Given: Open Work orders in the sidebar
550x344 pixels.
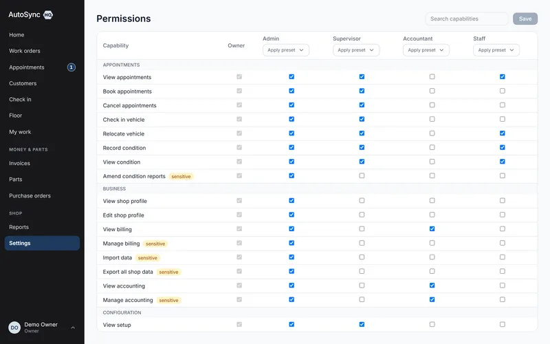Looking at the screenshot, I should pyautogui.click(x=42, y=51).
